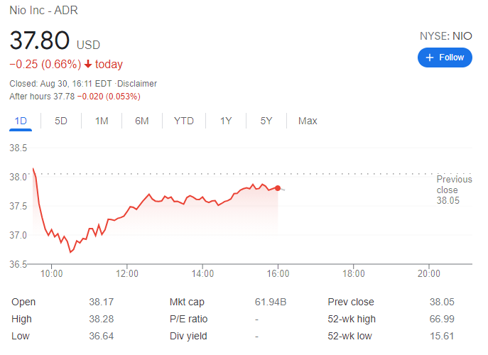The height and width of the screenshot is (355, 488).
Task: Show the 6M price chart
Action: (x=142, y=121)
